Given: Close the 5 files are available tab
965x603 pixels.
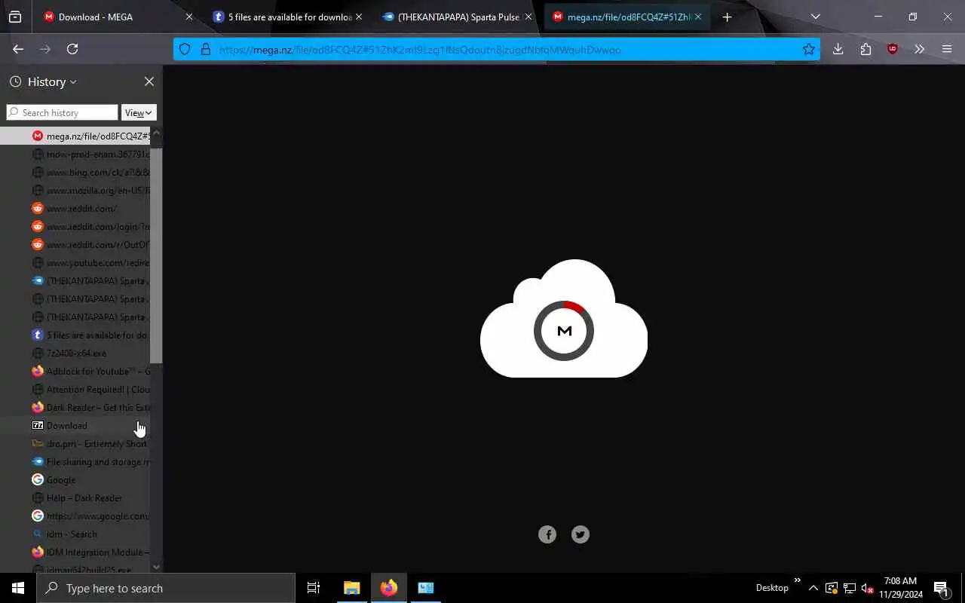Looking at the screenshot, I should click(359, 17).
